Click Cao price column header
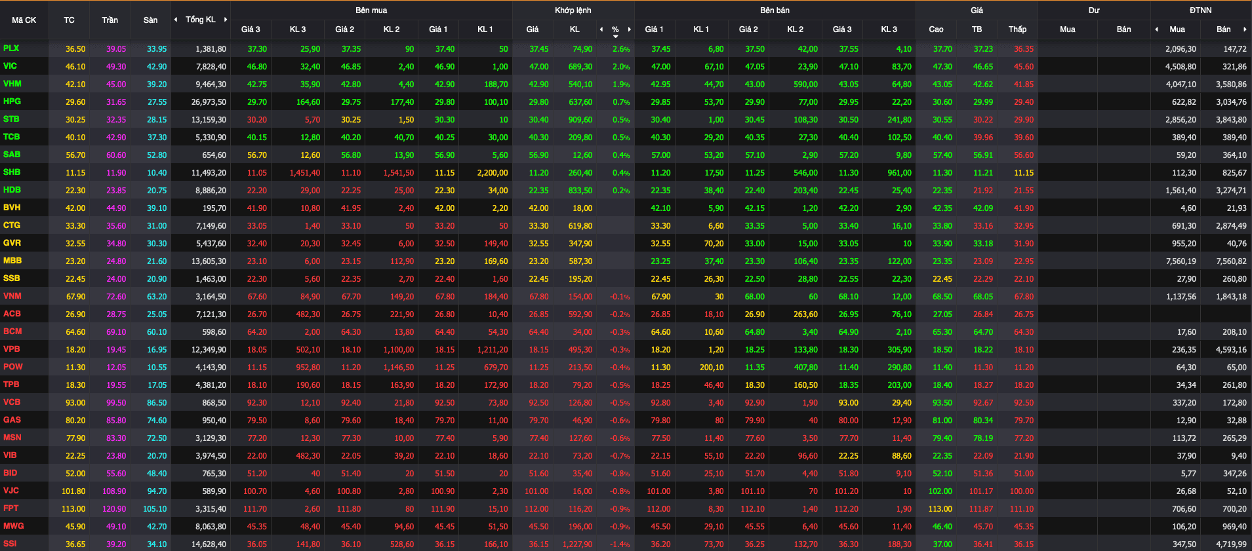Image resolution: width=1252 pixels, height=551 pixels. [937, 29]
